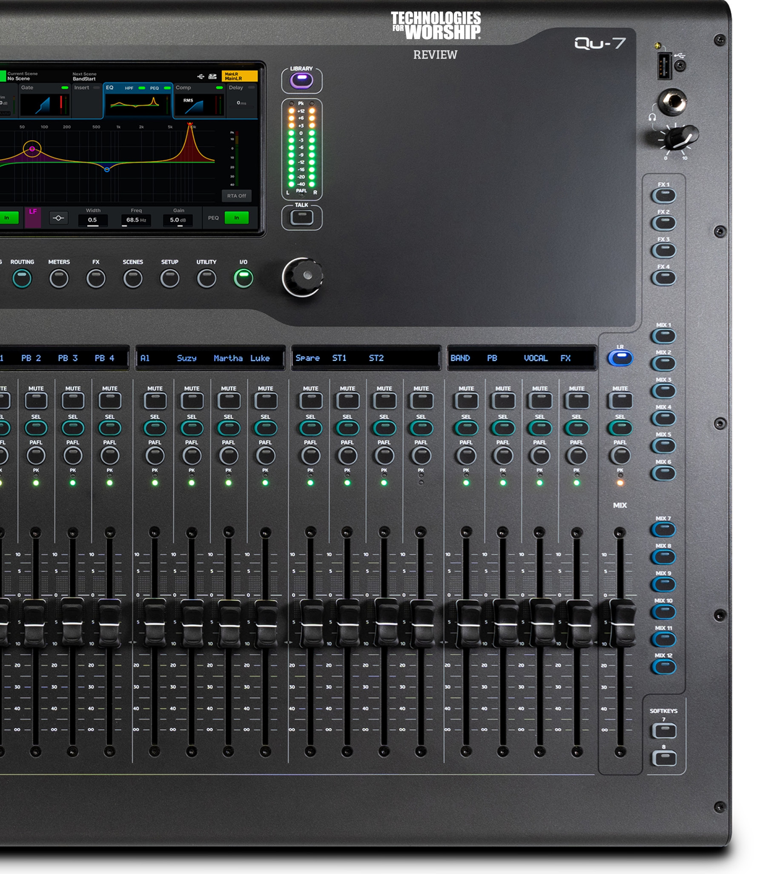This screenshot has width=763, height=874.
Task: Select the FX 1 mix button
Action: click(x=663, y=196)
